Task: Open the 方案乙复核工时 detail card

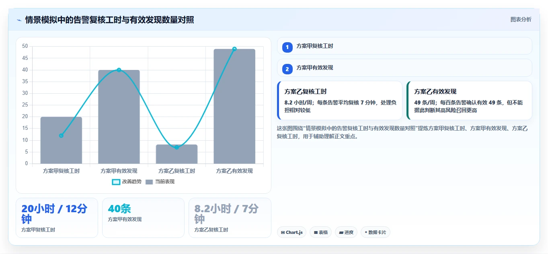Action: [340, 100]
